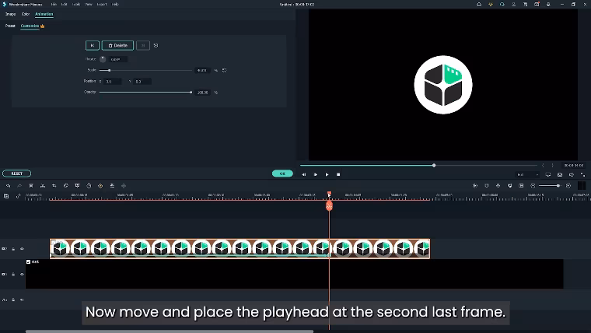Switch to the Image tab
Viewport: 591px width, 333px height.
click(11, 14)
